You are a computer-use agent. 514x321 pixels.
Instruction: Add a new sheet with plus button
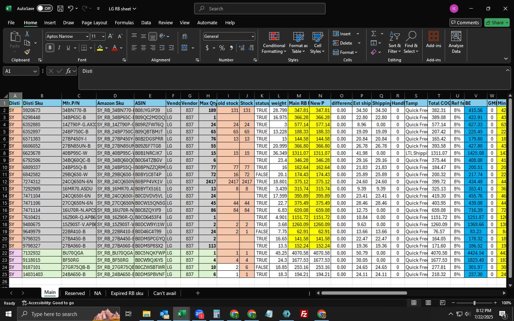[x=198, y=293]
